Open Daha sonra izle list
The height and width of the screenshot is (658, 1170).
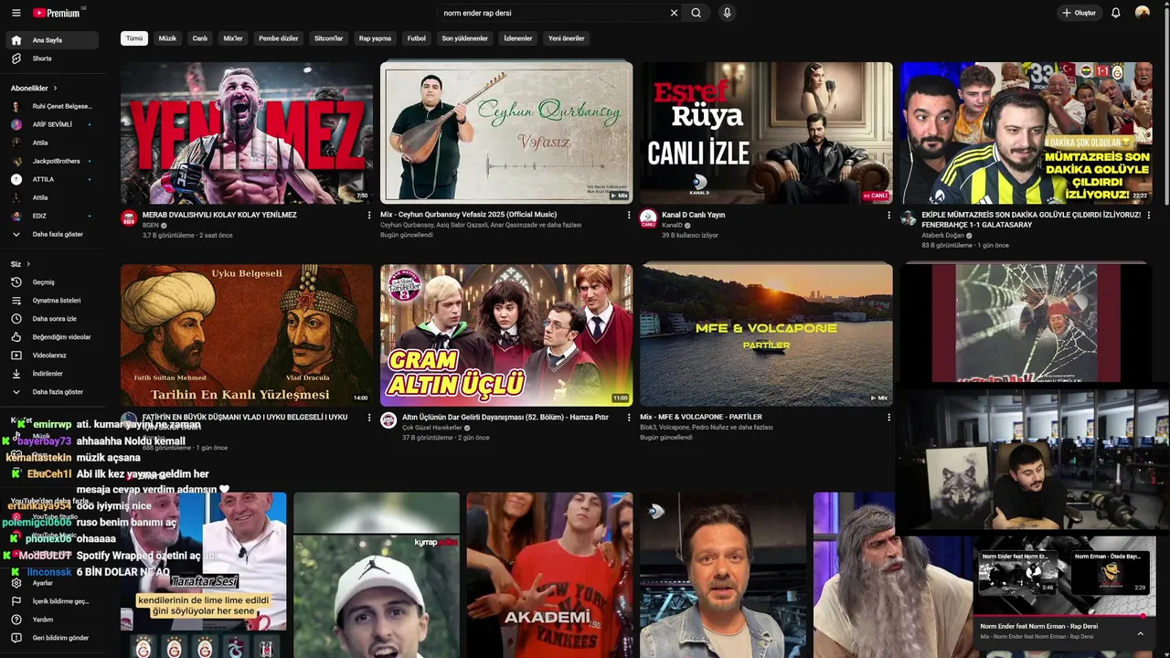coord(51,319)
